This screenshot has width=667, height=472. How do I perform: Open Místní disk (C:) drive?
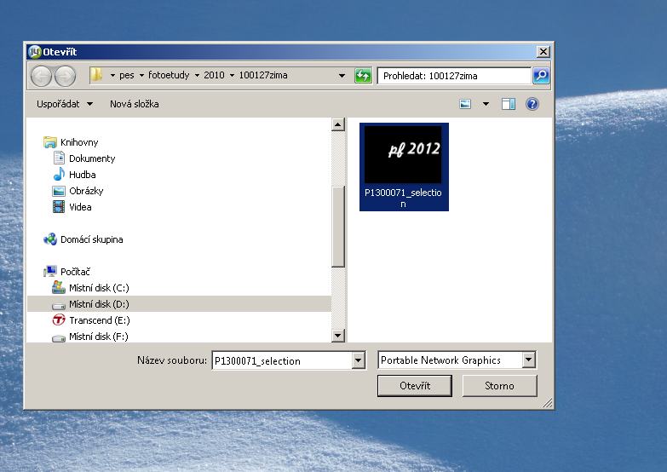pos(99,288)
